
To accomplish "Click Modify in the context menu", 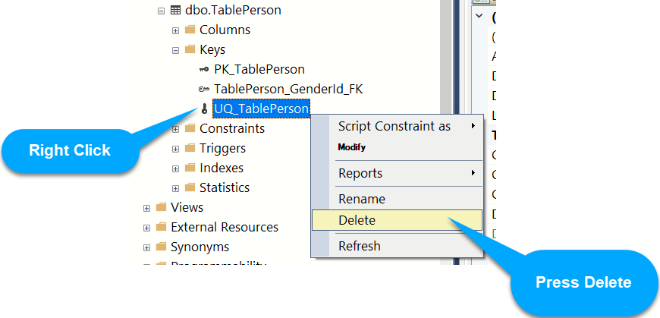I will 352,147.
